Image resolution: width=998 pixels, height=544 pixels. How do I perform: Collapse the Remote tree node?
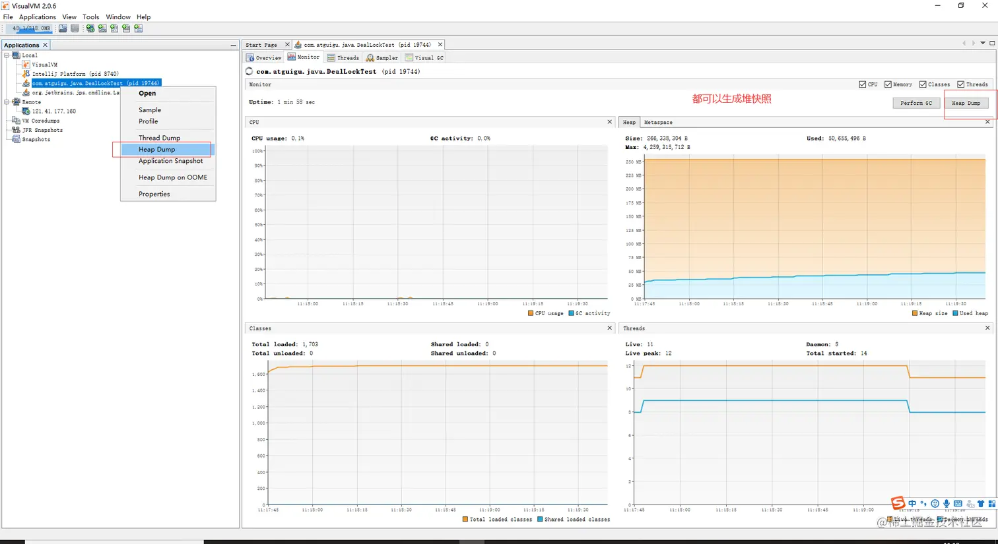[7, 102]
